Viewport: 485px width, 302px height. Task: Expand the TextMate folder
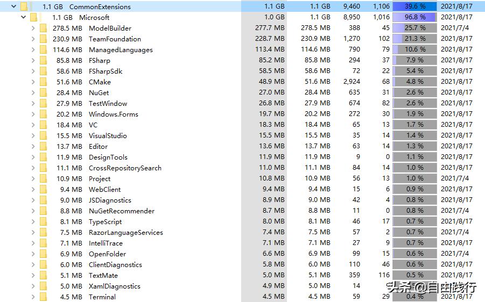tap(33, 276)
